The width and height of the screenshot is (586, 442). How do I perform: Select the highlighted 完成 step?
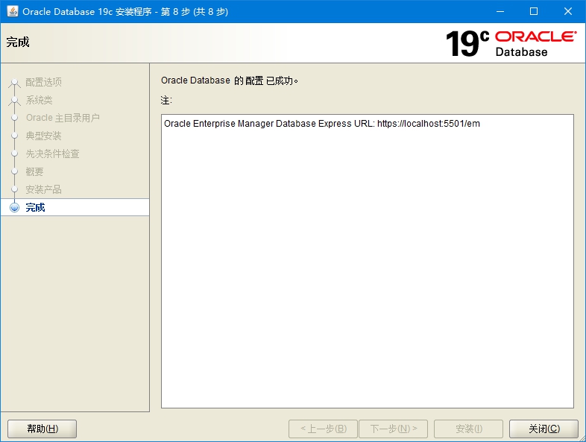36,207
